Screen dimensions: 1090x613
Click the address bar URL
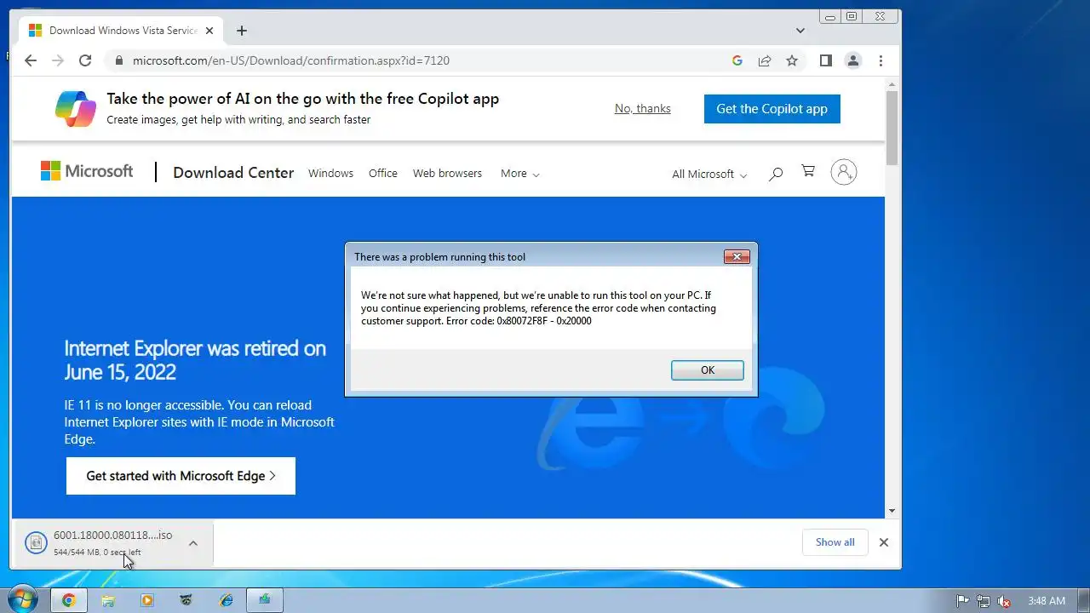[x=291, y=60]
